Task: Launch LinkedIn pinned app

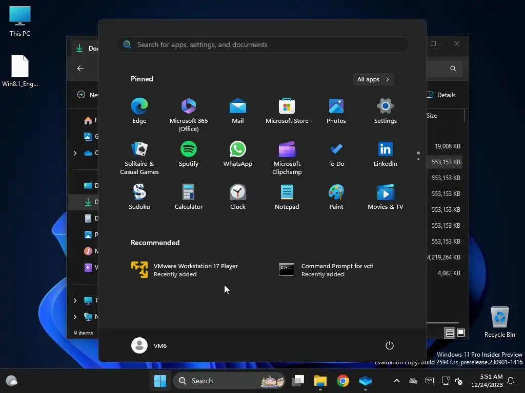Action: (386, 154)
